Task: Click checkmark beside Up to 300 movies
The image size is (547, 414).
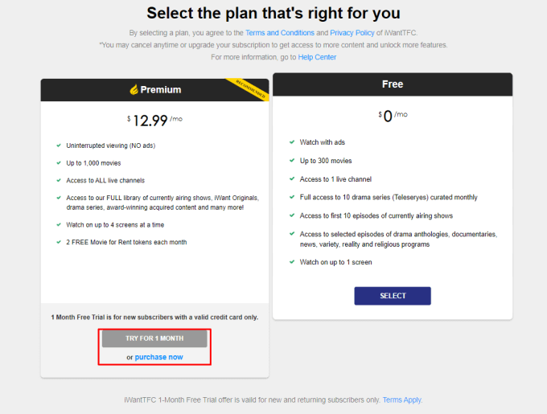Action: (x=291, y=161)
